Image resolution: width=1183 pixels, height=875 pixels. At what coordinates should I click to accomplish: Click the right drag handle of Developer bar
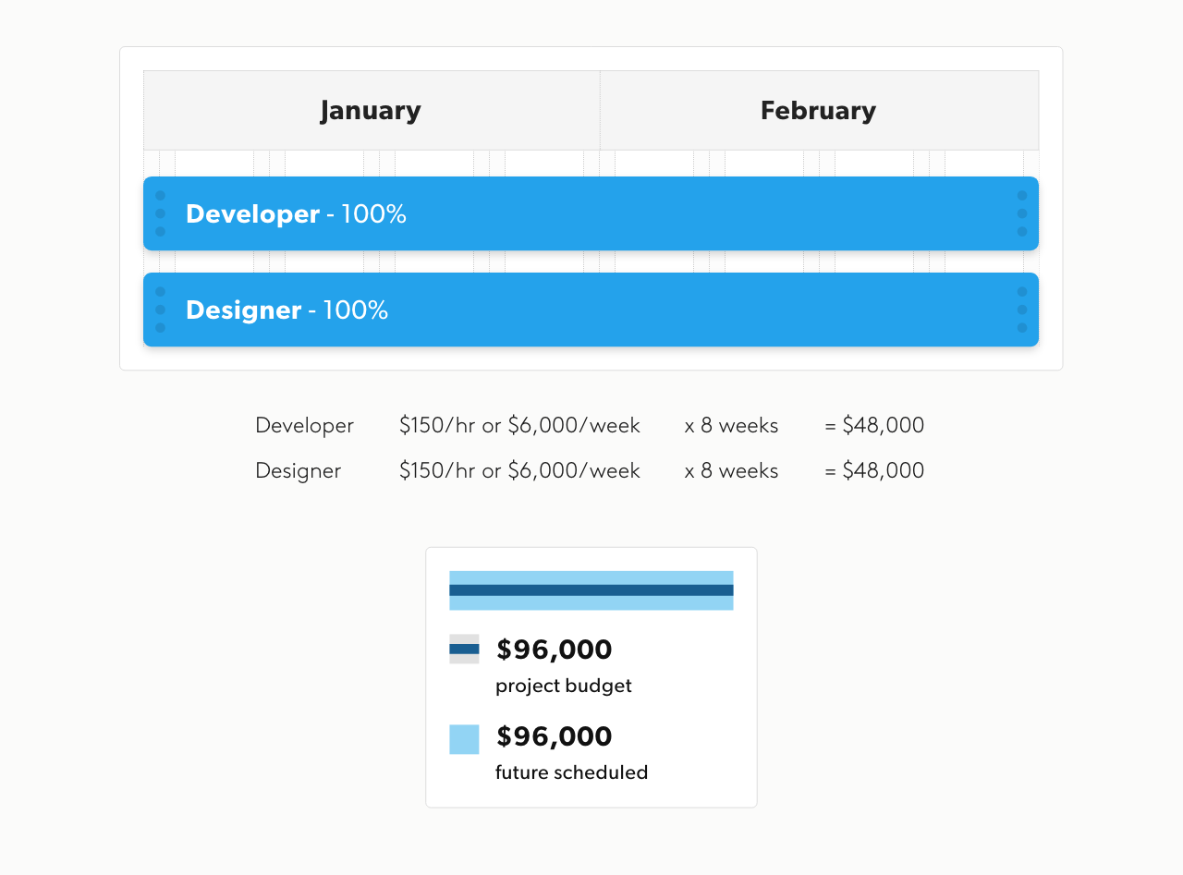point(1022,213)
